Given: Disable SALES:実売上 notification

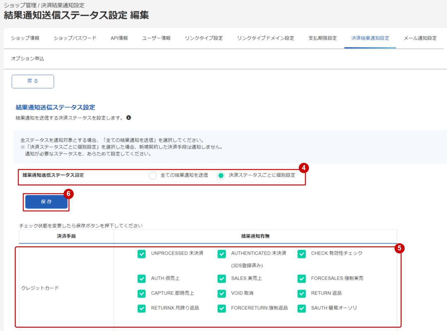Looking at the screenshot, I should pyautogui.click(x=221, y=278).
